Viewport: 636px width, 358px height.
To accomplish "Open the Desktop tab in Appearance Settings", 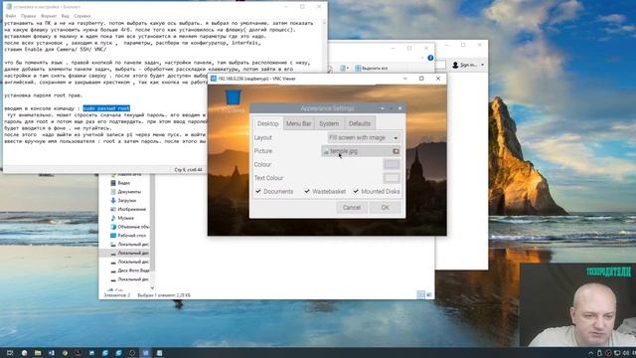I will [x=267, y=123].
